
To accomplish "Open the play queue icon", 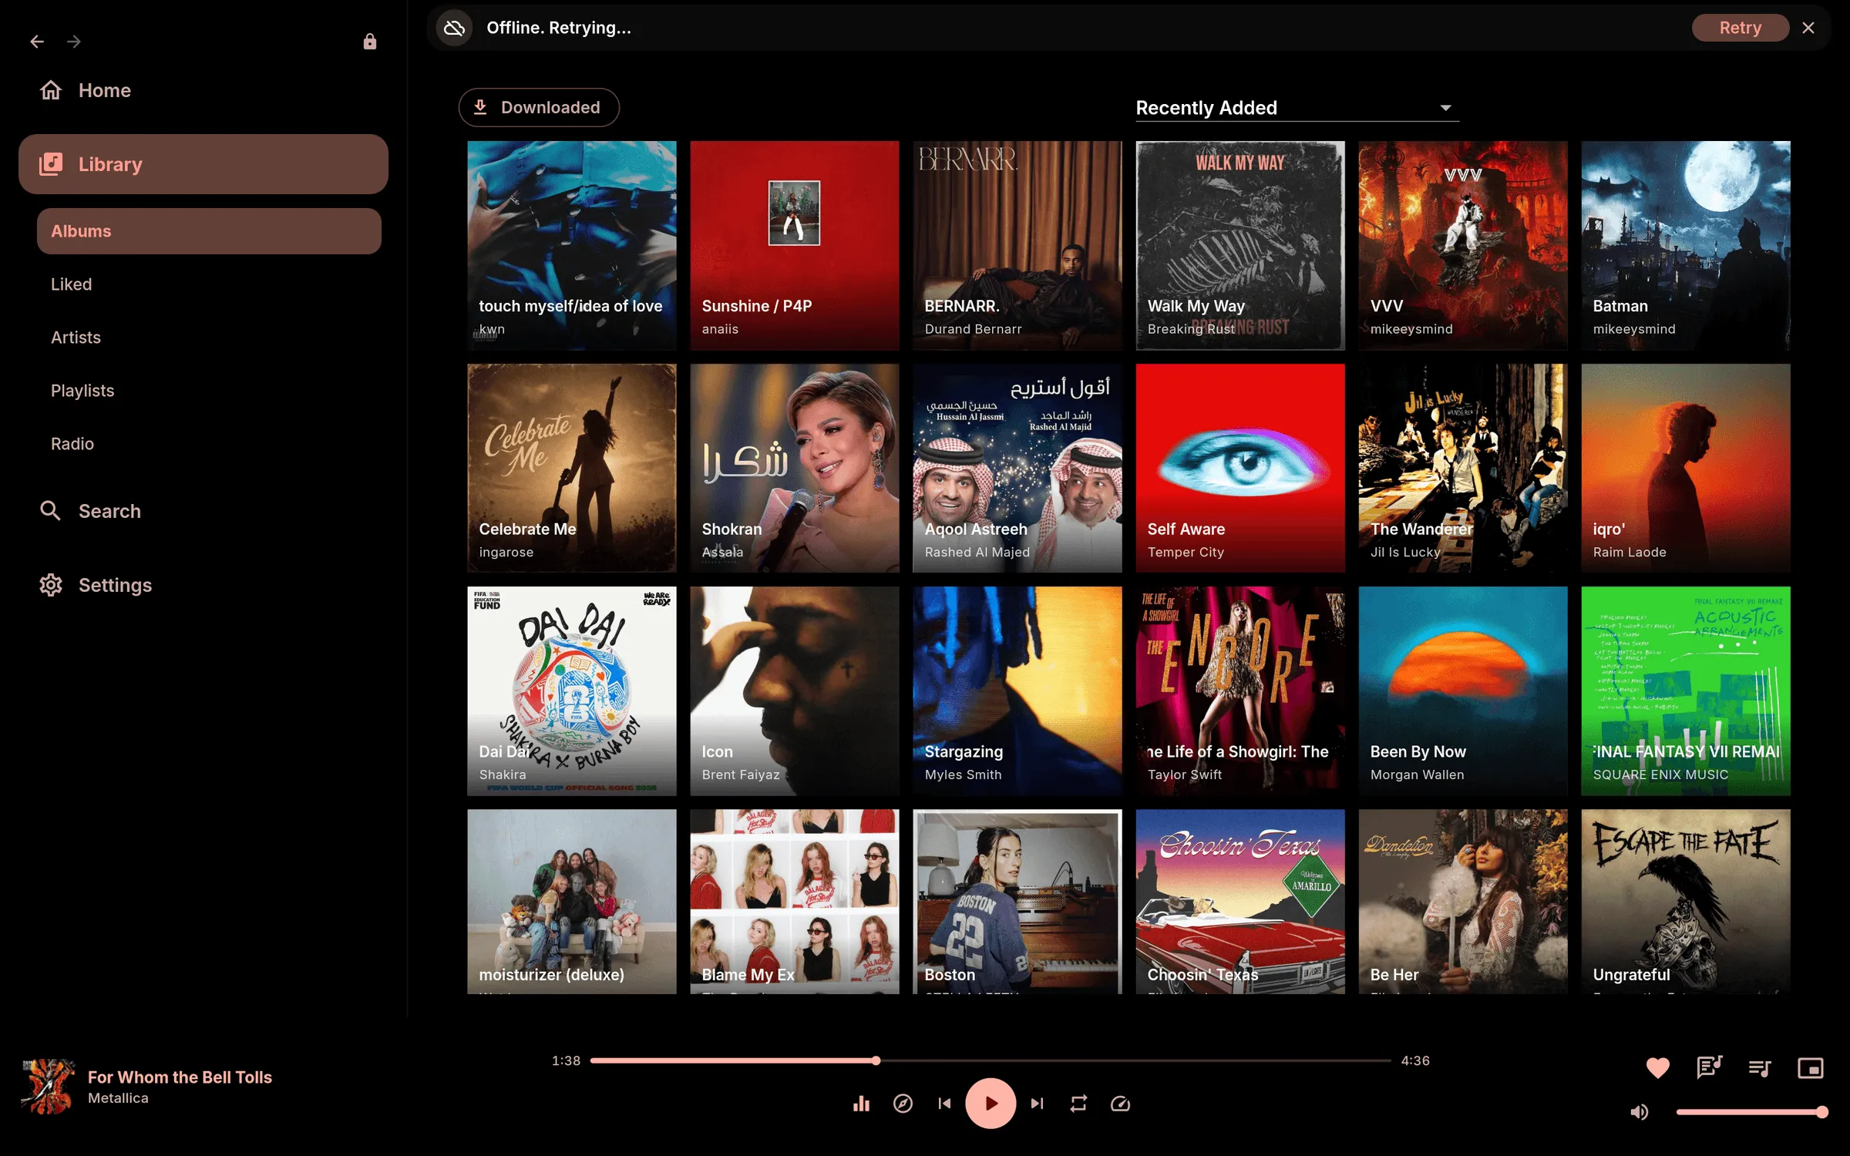I will (1760, 1067).
